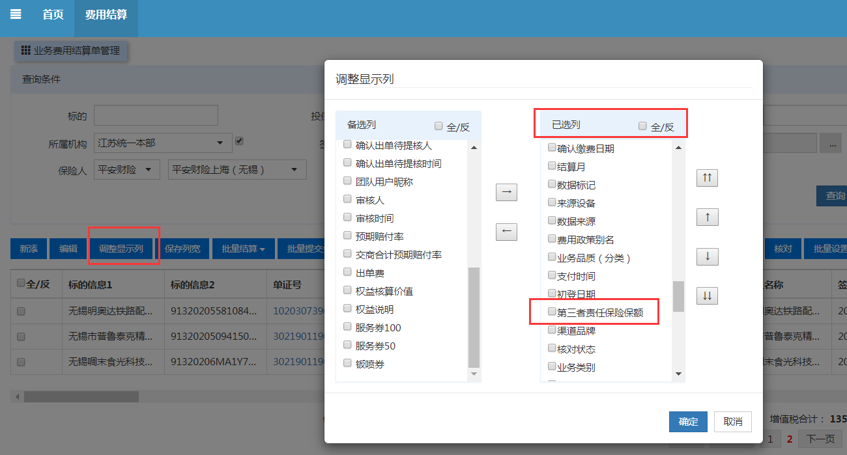Go to 下一页
This screenshot has width=847, height=455.
820,439
